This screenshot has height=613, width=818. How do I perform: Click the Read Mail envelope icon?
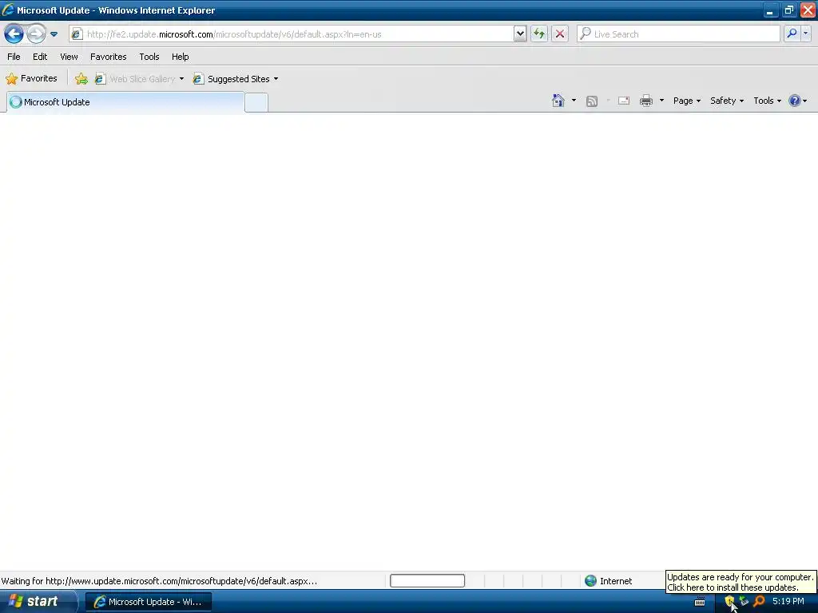(x=624, y=101)
